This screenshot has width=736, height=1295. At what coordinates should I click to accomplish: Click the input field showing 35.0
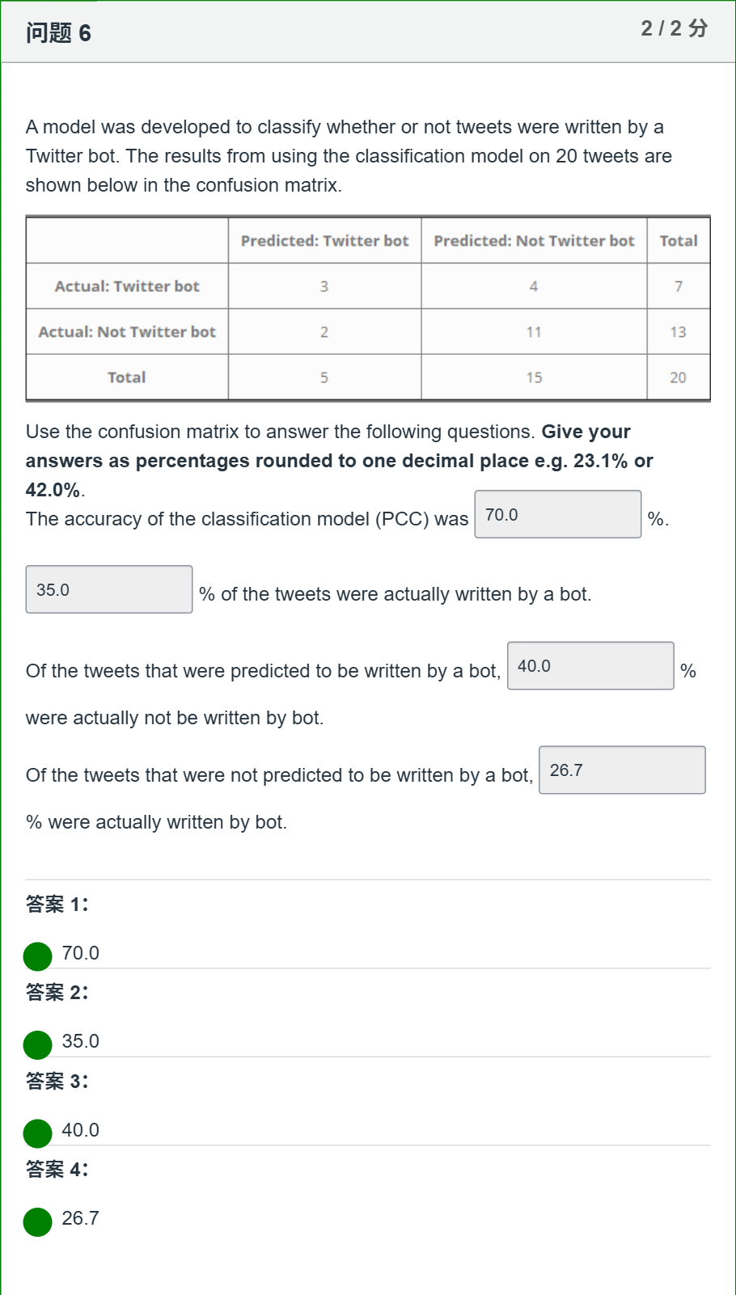pyautogui.click(x=109, y=589)
